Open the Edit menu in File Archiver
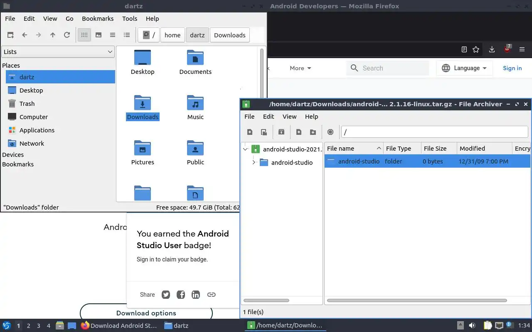The image size is (532, 332). click(x=268, y=117)
